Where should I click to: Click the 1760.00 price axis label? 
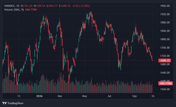click(165, 48)
